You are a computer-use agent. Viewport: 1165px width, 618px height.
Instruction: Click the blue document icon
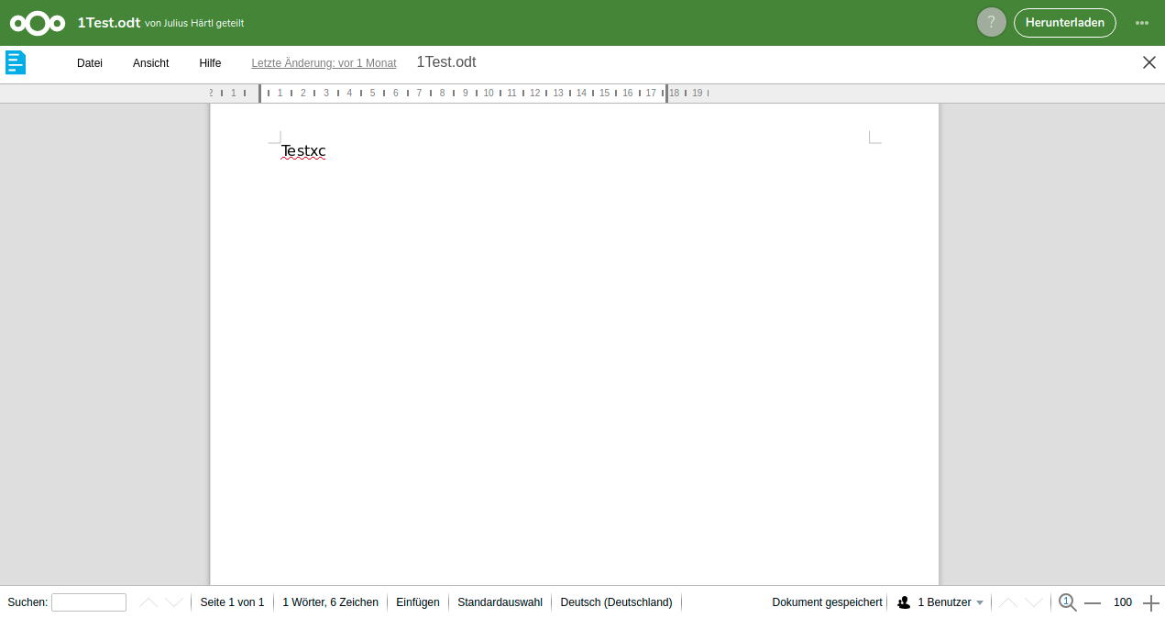16,62
